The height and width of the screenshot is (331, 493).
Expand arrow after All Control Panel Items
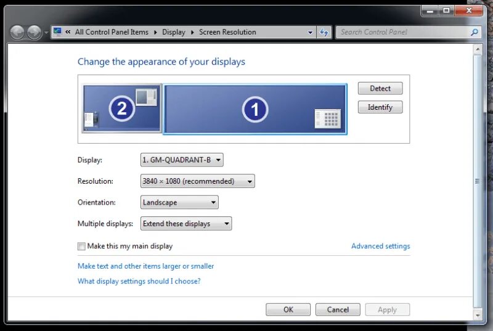click(155, 33)
